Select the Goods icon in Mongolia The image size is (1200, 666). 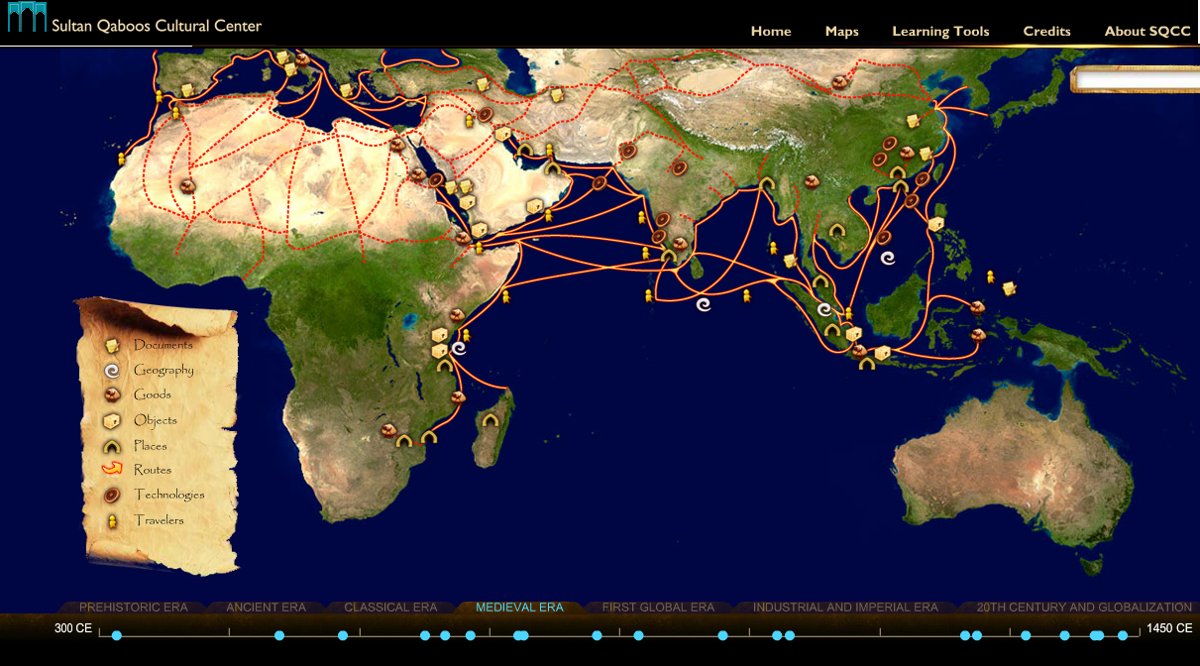(x=840, y=83)
